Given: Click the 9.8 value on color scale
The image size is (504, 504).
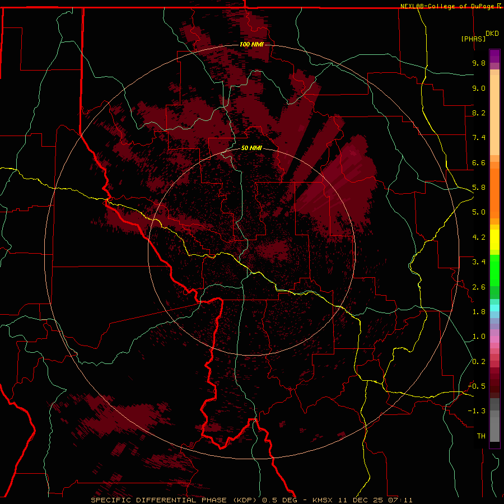Looking at the screenshot, I should pos(479,63).
